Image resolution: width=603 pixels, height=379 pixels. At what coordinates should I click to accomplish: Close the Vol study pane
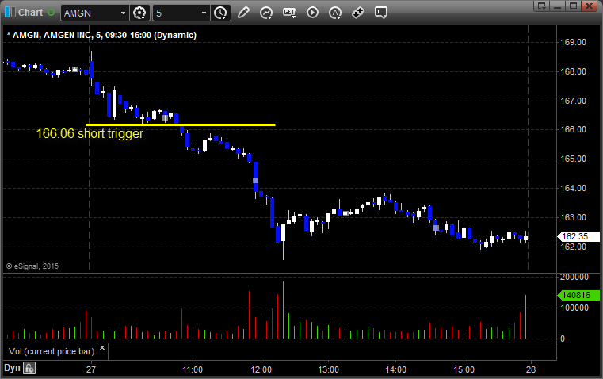click(102, 348)
